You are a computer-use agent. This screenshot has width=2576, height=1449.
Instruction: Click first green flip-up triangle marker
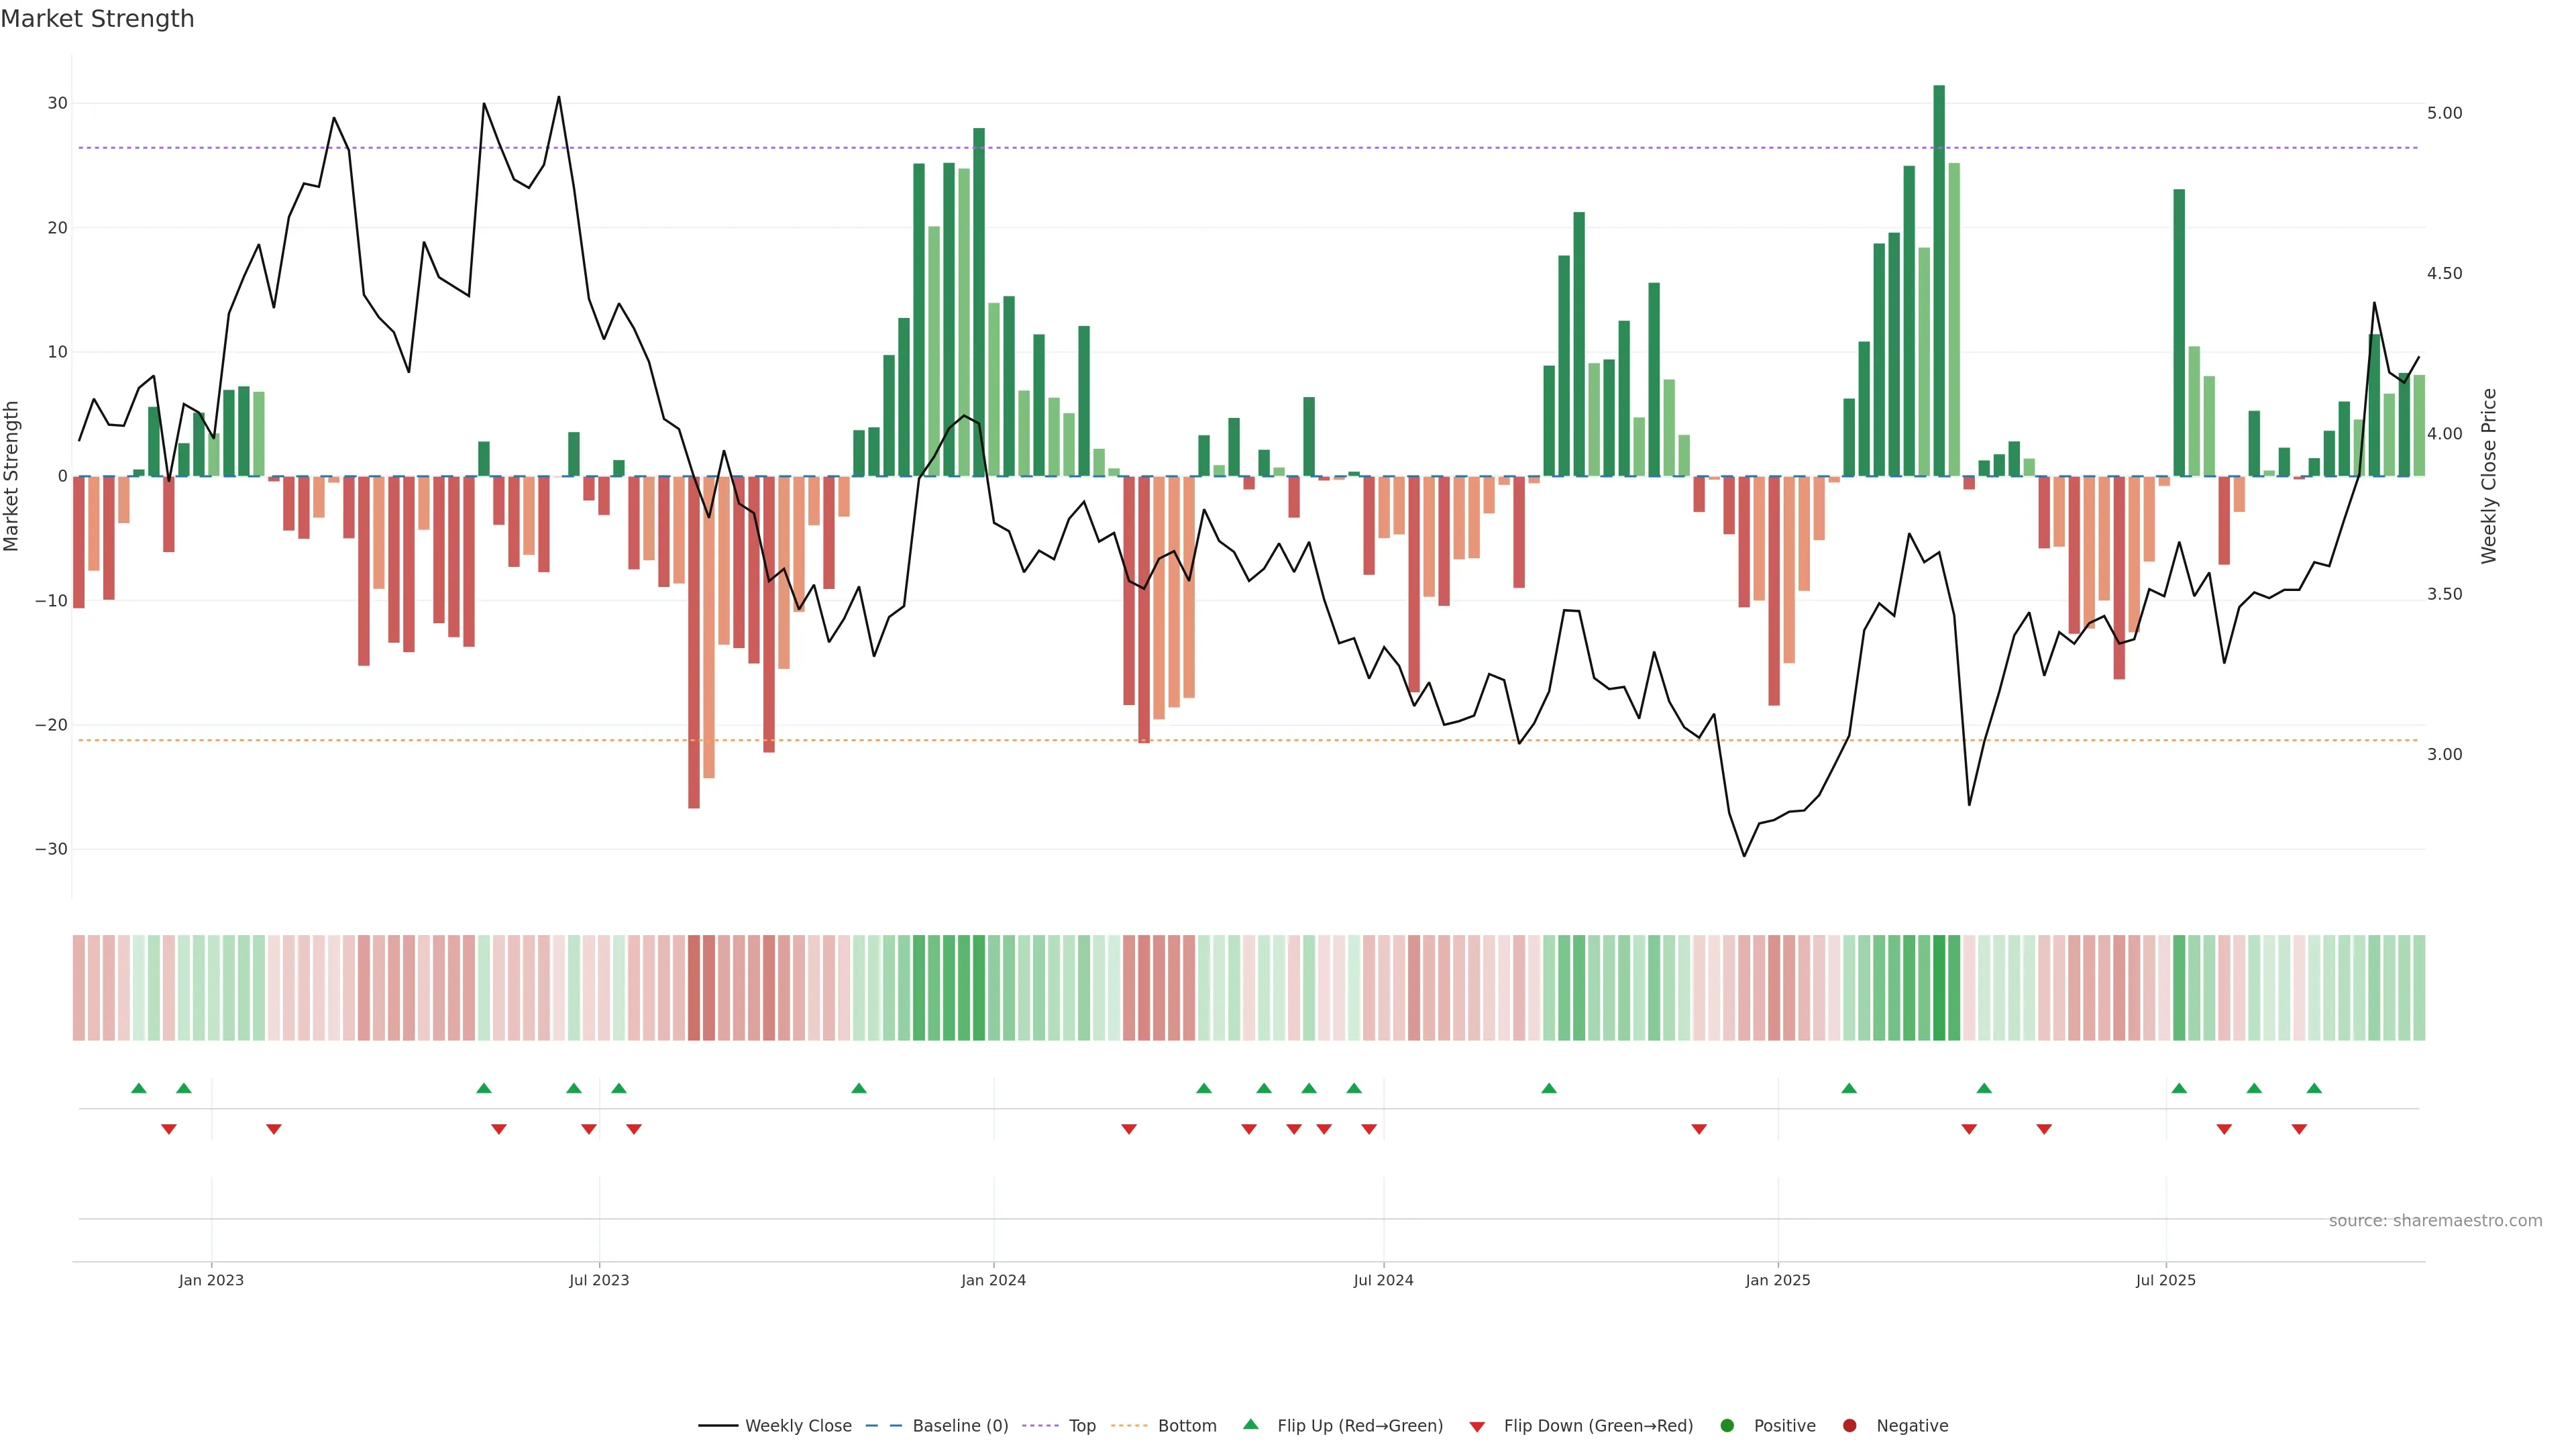(x=139, y=1088)
